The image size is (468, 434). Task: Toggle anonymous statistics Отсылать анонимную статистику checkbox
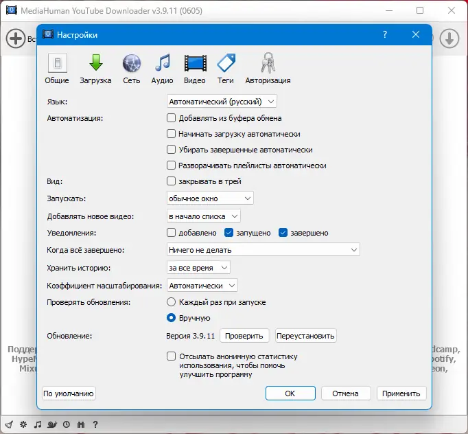[x=171, y=356]
